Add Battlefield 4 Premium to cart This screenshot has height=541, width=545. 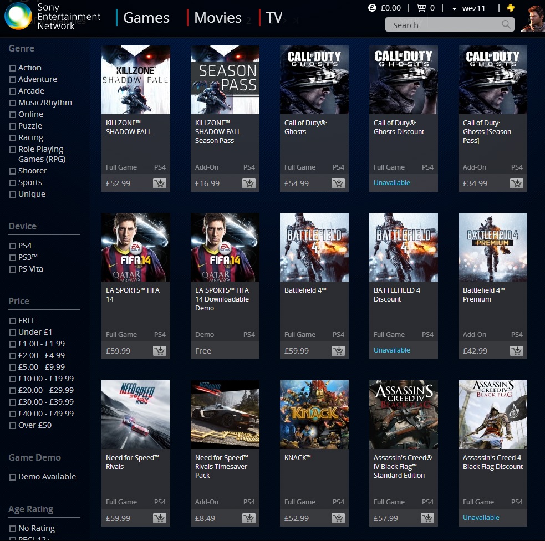tap(517, 351)
